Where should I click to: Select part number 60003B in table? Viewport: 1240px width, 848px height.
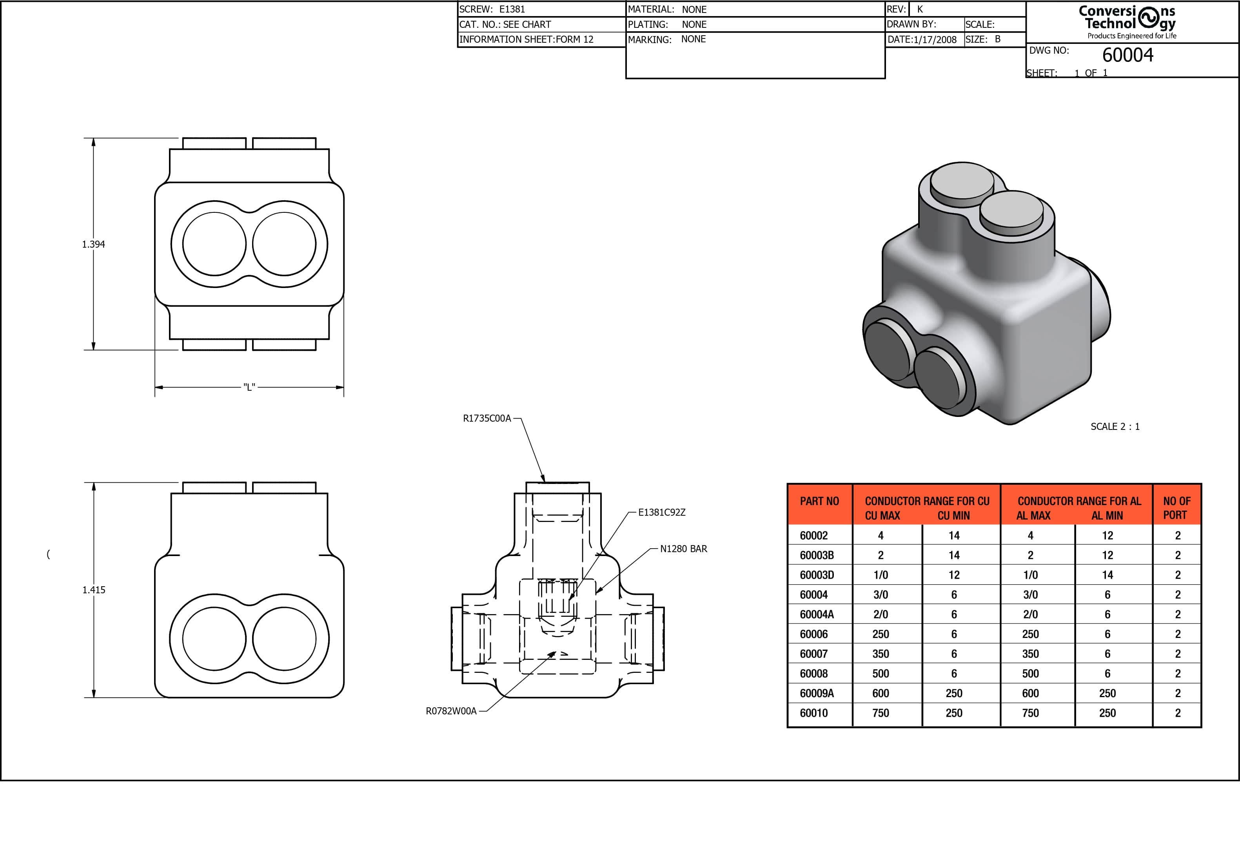pyautogui.click(x=817, y=555)
